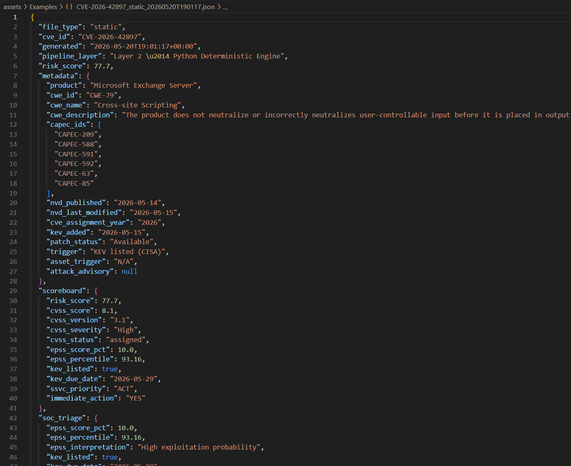Click the "Available" patch status value
The width and height of the screenshot is (571, 466).
coord(132,242)
